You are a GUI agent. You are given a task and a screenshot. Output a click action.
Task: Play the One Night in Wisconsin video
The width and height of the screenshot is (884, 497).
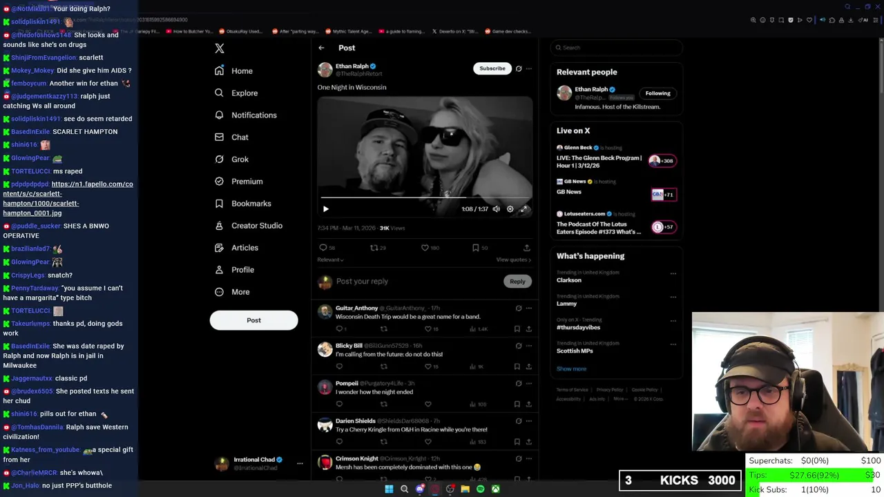(326, 209)
